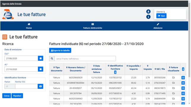Select supplier ID 00268520657 cell
Image resolution: width=191 pixels, height=107 pixels.
(x=115, y=88)
